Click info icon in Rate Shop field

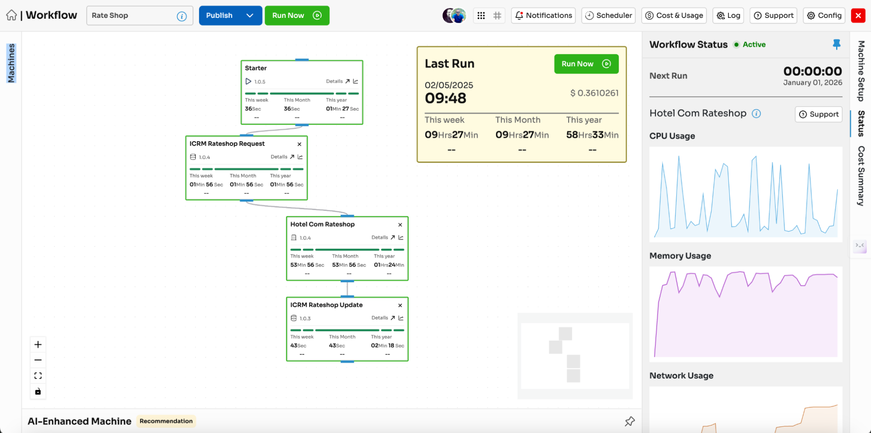coord(182,16)
